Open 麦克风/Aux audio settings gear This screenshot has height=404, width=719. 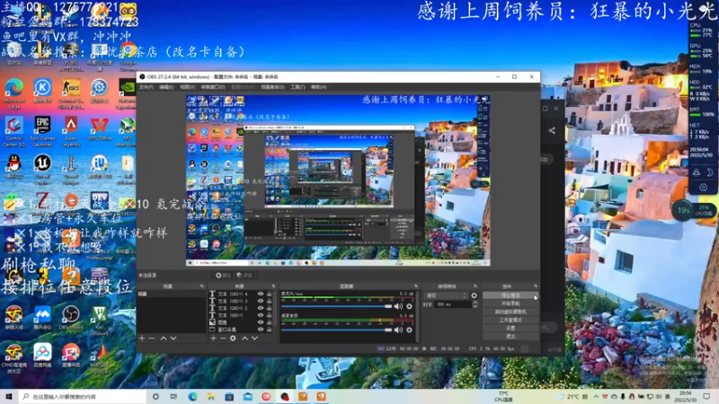pyautogui.click(x=409, y=306)
